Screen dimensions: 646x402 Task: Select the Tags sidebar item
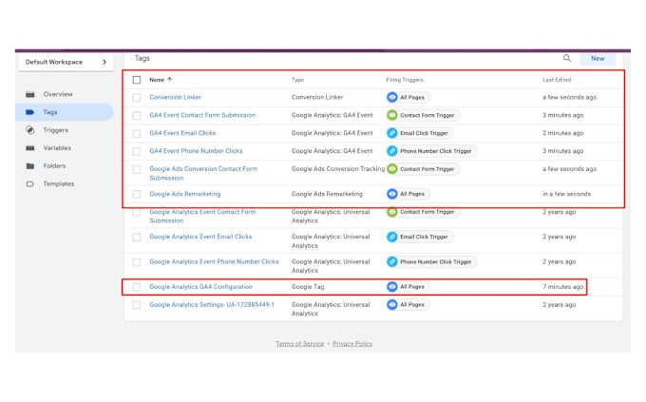pyautogui.click(x=64, y=112)
